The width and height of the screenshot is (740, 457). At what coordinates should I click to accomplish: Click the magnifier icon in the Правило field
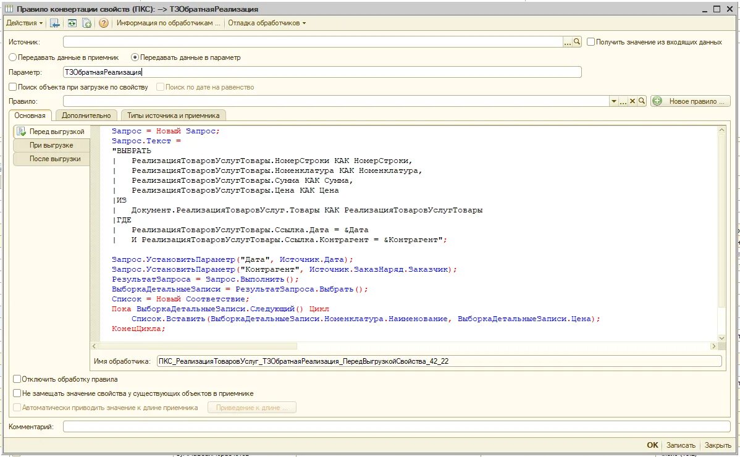pyautogui.click(x=642, y=101)
